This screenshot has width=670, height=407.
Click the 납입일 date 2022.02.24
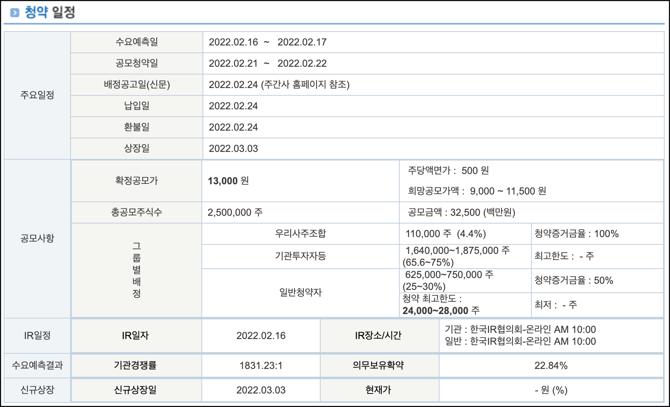click(233, 106)
